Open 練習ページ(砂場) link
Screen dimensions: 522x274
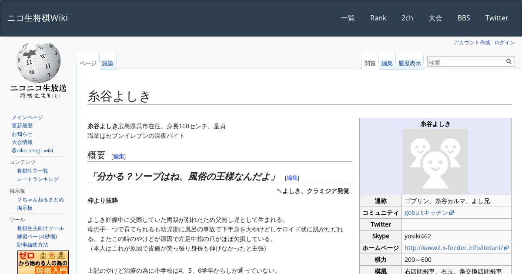(x=37, y=237)
